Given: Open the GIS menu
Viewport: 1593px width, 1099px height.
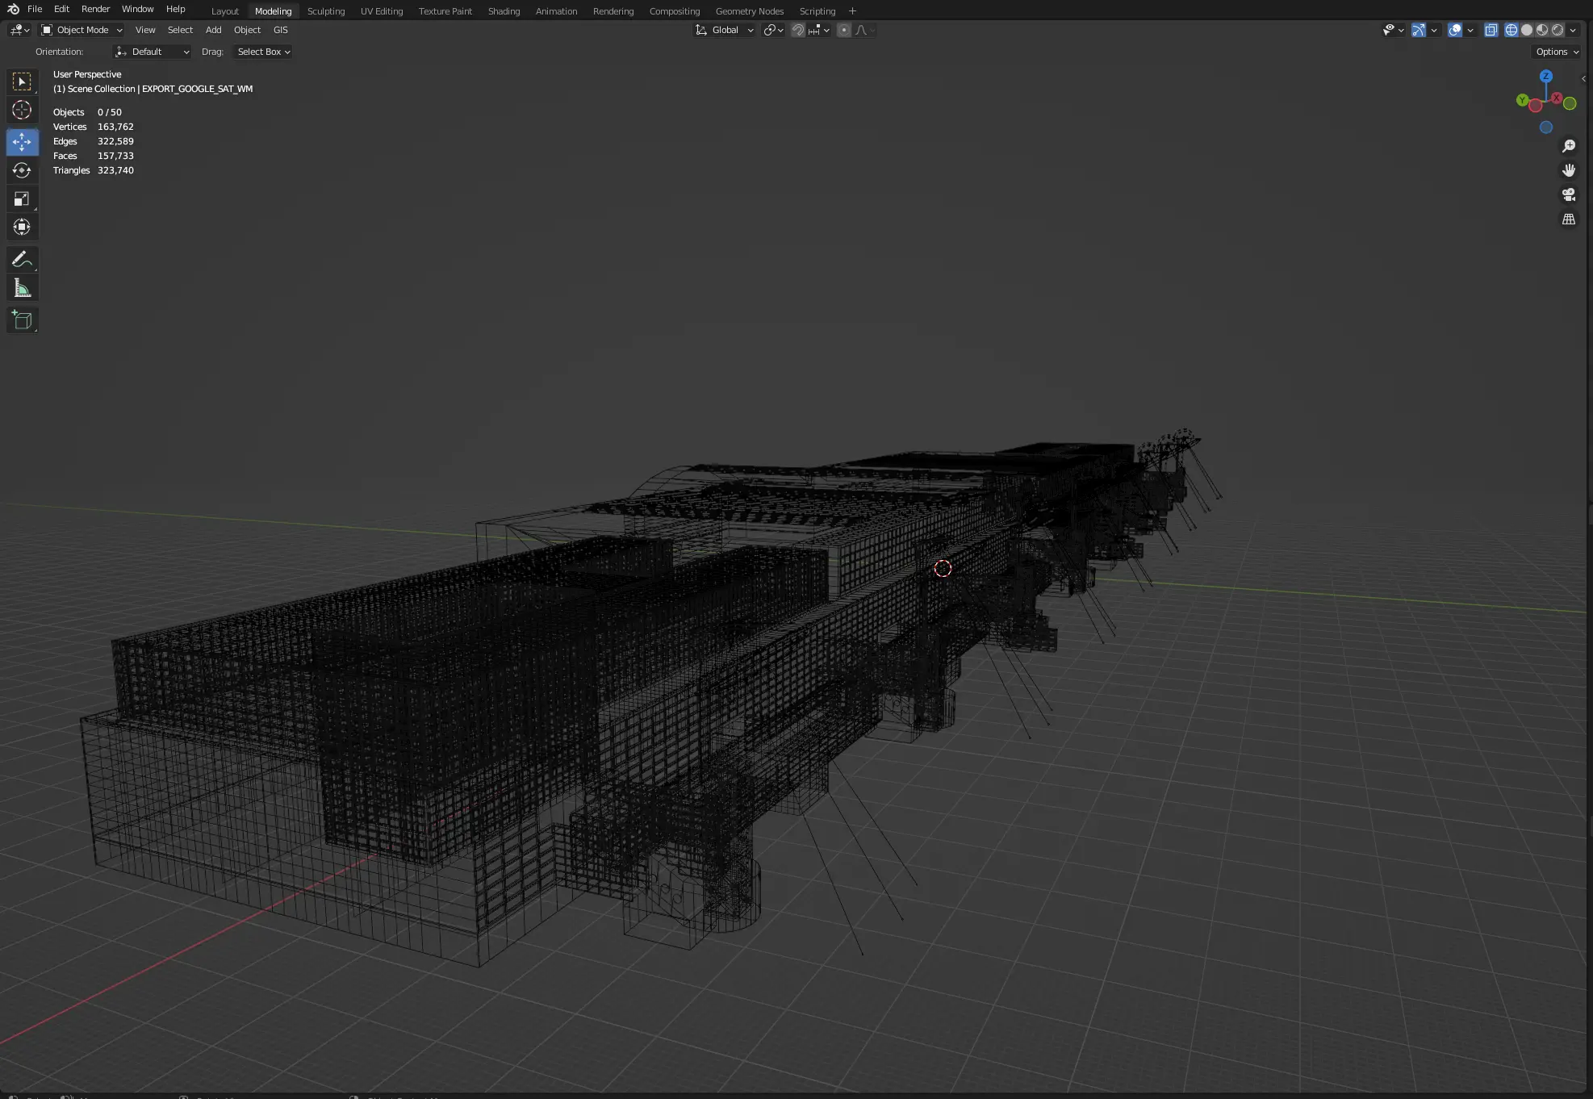Looking at the screenshot, I should pos(280,30).
